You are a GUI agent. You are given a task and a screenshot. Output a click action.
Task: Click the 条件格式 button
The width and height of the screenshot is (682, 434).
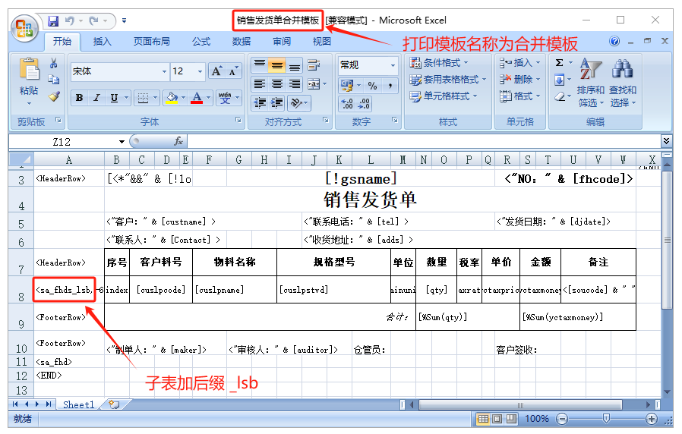pos(440,62)
